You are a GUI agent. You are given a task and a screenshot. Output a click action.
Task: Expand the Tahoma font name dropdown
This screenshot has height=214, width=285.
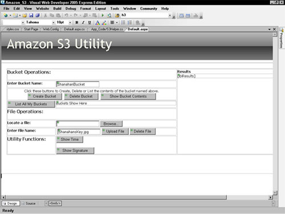click(54, 22)
